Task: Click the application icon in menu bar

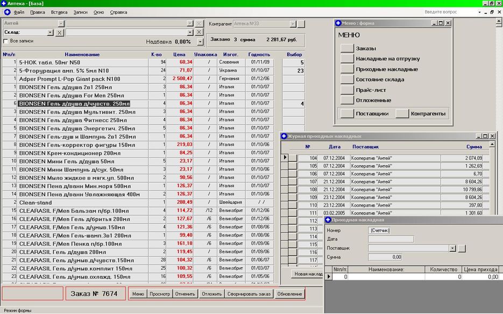Action: [x=7, y=12]
